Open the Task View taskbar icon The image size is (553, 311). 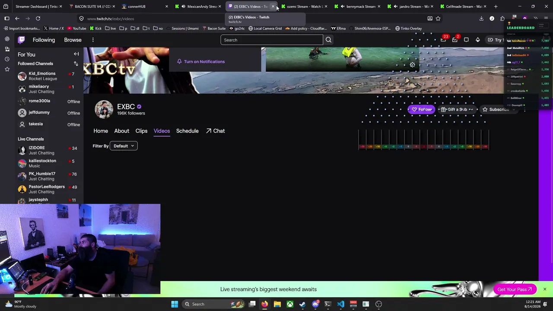[252, 304]
